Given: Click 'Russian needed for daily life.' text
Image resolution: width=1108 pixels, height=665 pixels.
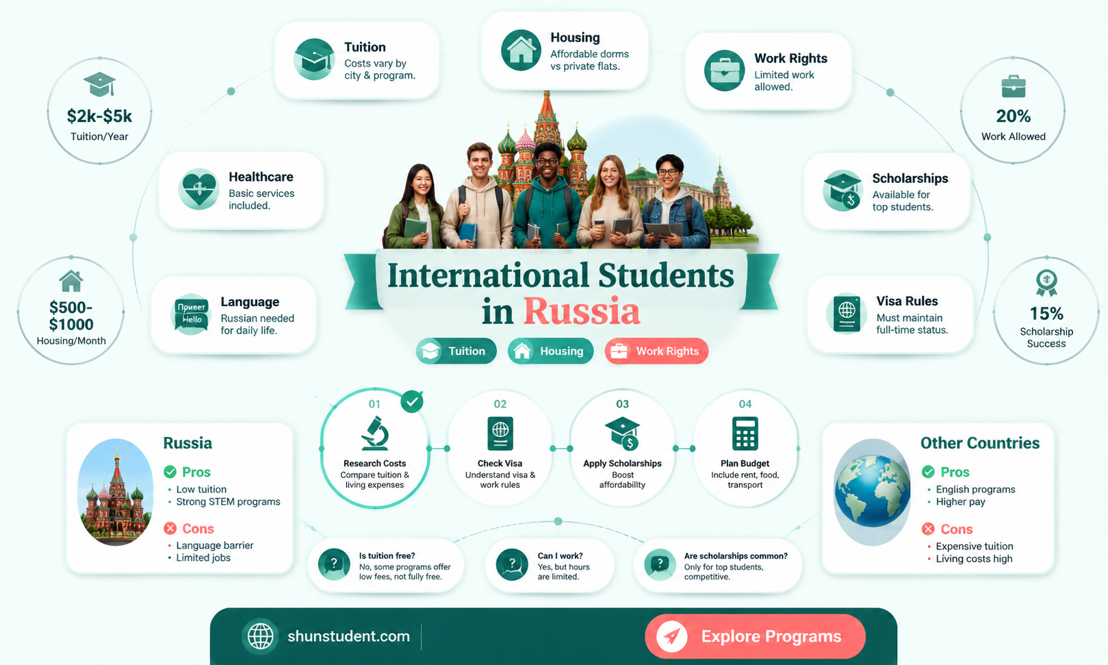Looking at the screenshot, I should pos(257,324).
